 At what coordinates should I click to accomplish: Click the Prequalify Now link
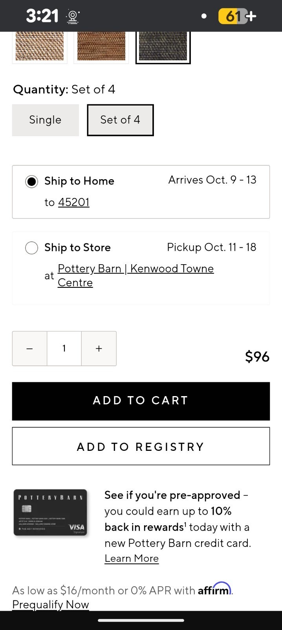click(x=51, y=605)
